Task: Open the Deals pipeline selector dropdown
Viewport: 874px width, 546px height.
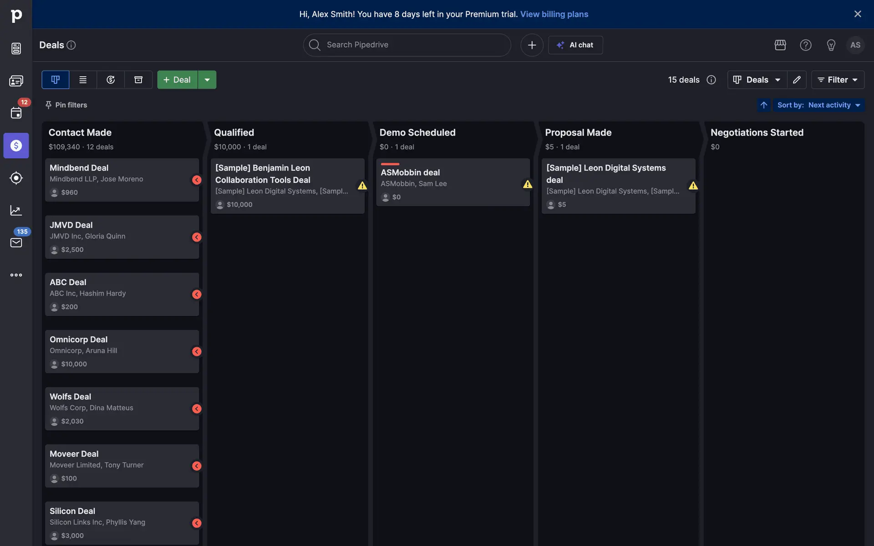Action: point(757,80)
